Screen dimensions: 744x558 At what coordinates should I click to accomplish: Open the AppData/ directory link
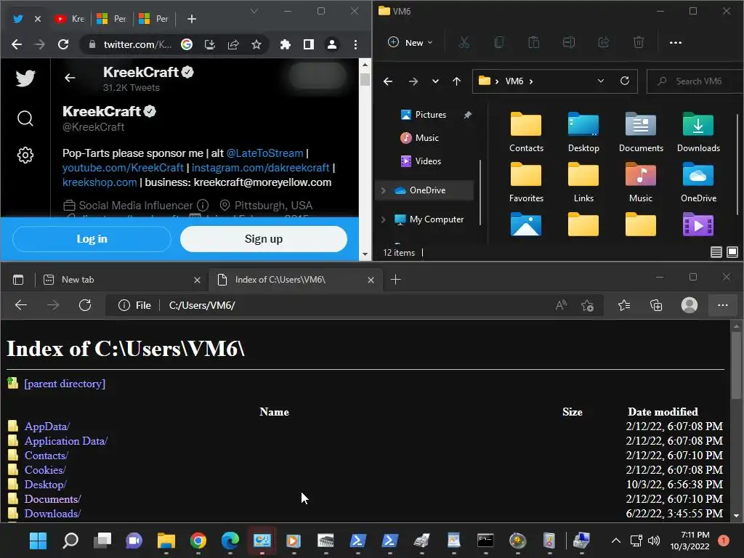point(47,426)
